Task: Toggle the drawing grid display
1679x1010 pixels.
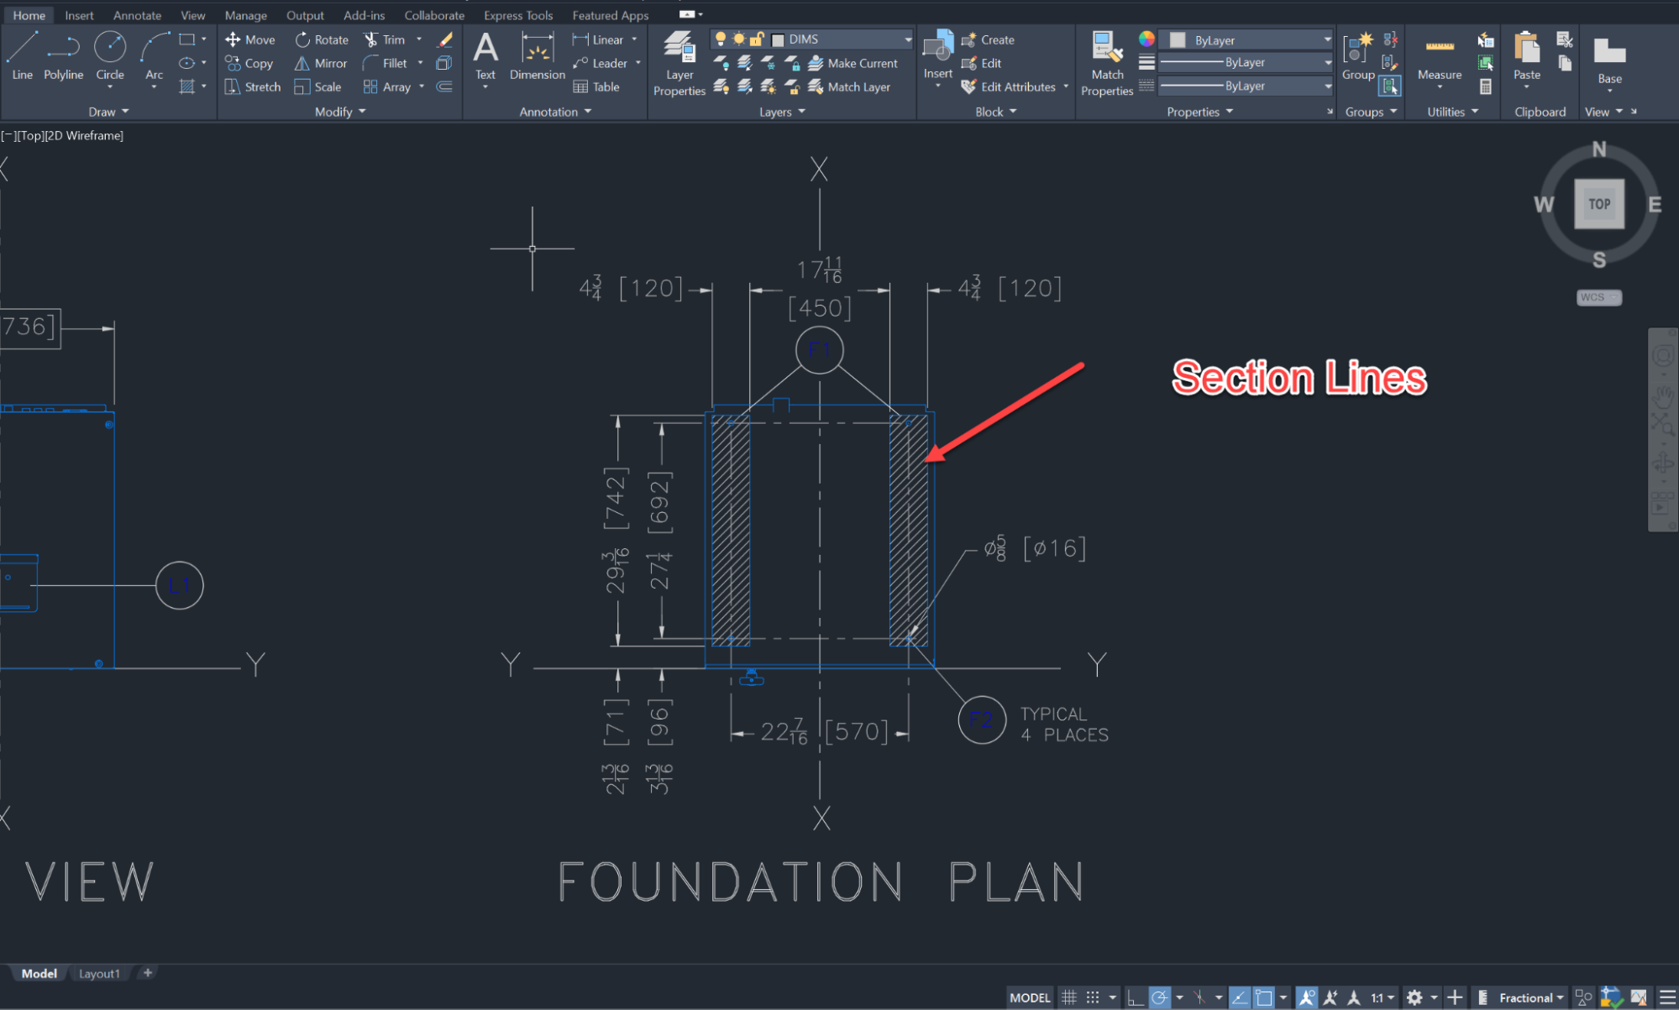Action: 1069,997
